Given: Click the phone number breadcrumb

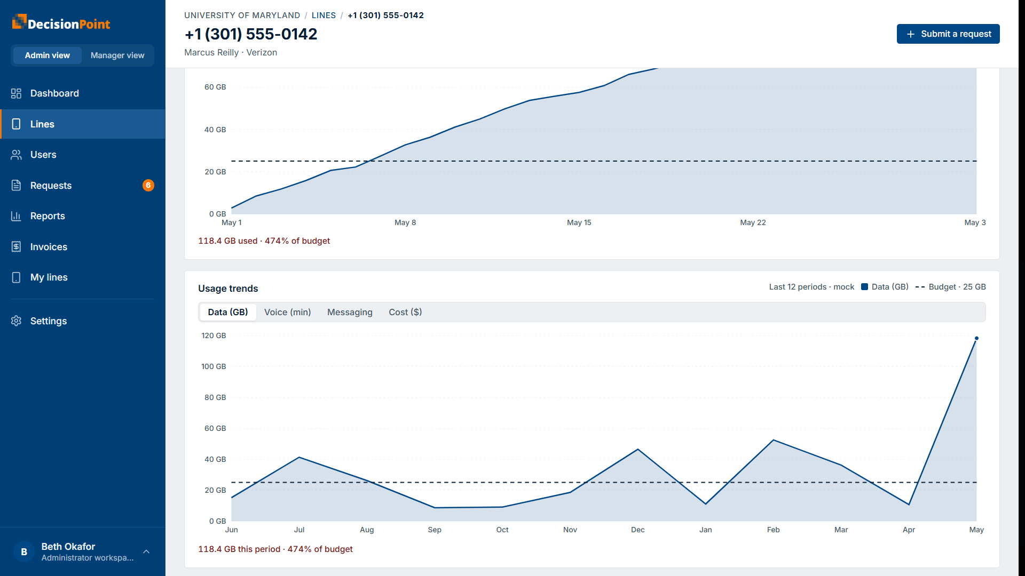Looking at the screenshot, I should click(x=385, y=15).
